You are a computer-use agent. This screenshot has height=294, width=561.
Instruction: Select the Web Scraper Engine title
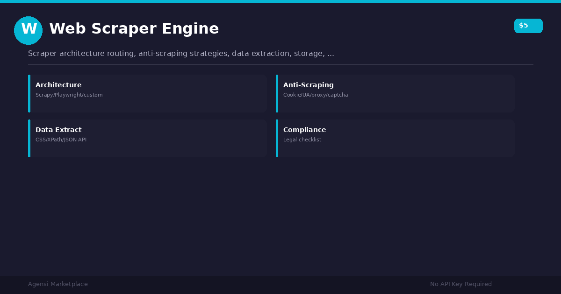134,29
